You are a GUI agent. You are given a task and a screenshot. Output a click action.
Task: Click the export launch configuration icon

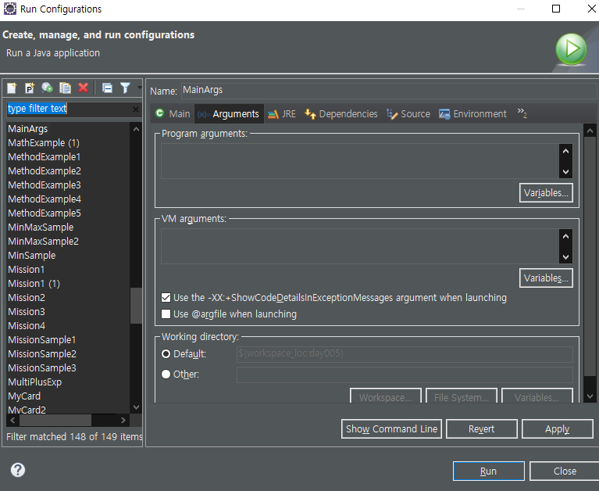[x=47, y=88]
